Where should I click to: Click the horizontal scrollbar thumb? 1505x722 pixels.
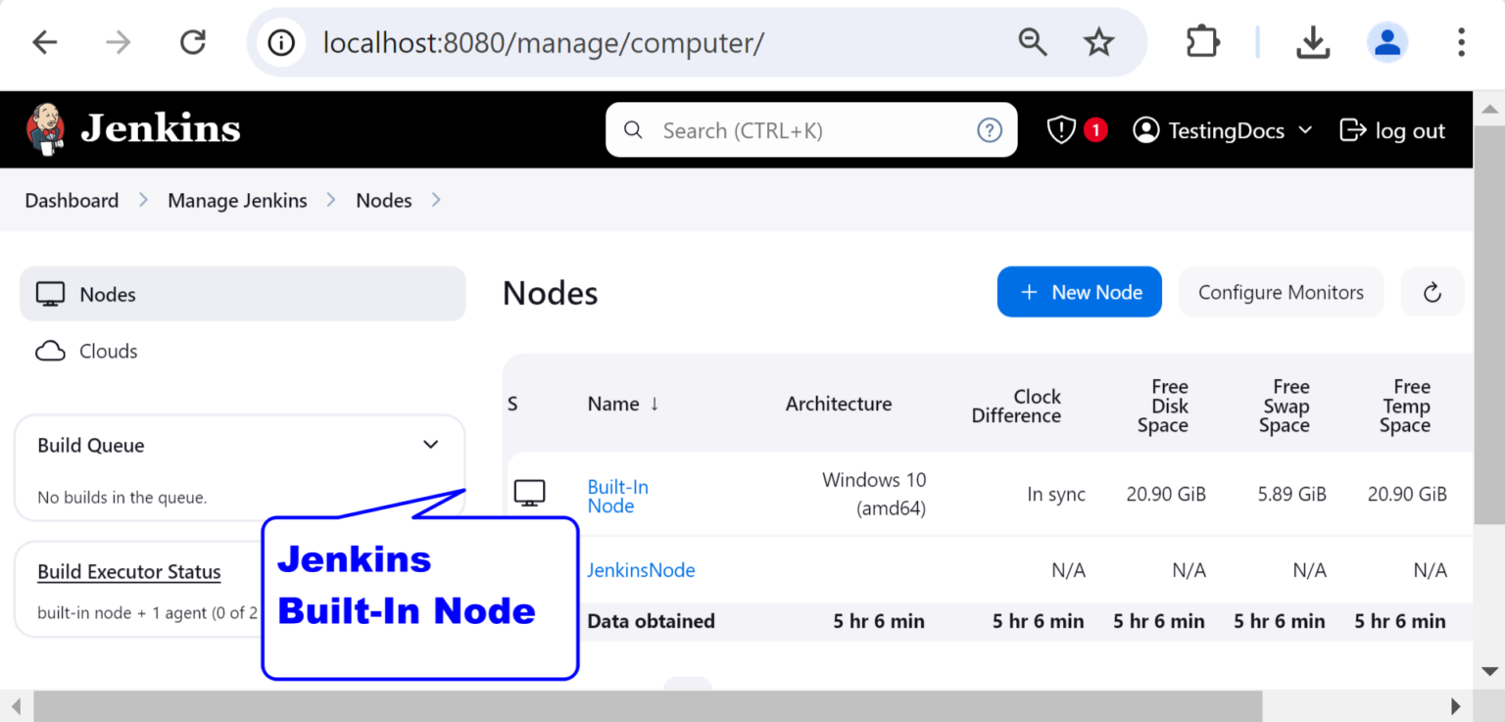(x=648, y=706)
